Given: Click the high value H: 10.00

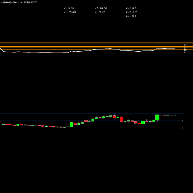Looking at the screenshot, I should pyautogui.click(x=101, y=8).
